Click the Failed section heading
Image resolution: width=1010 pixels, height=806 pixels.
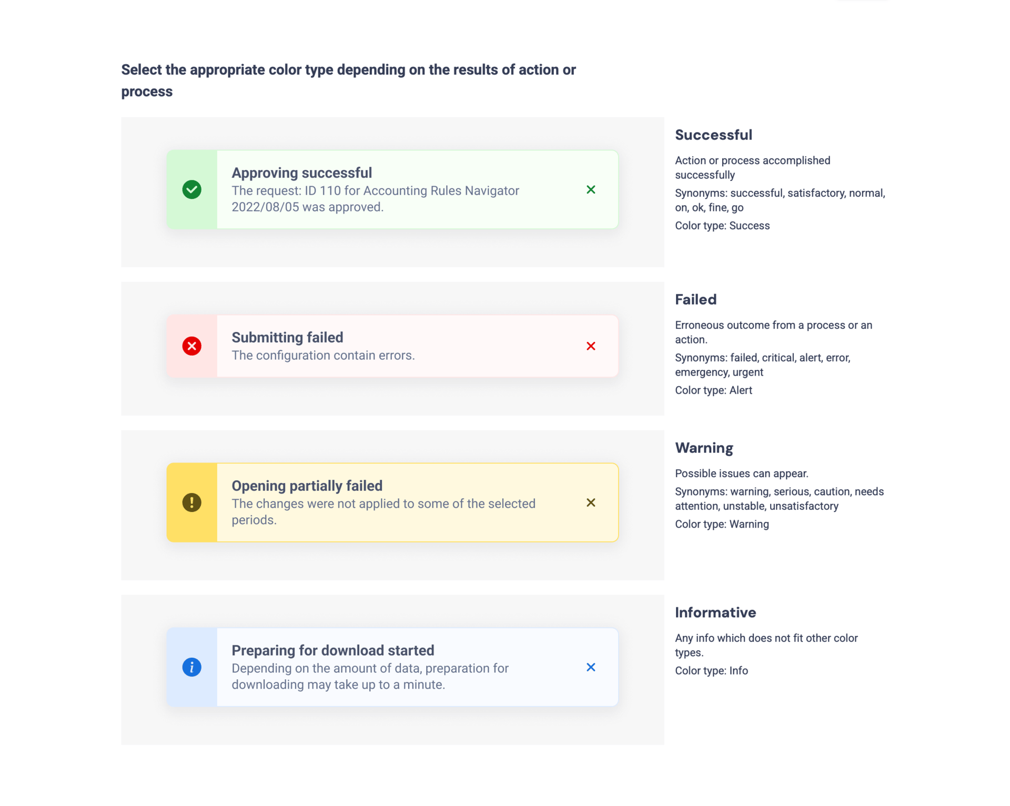pos(695,299)
